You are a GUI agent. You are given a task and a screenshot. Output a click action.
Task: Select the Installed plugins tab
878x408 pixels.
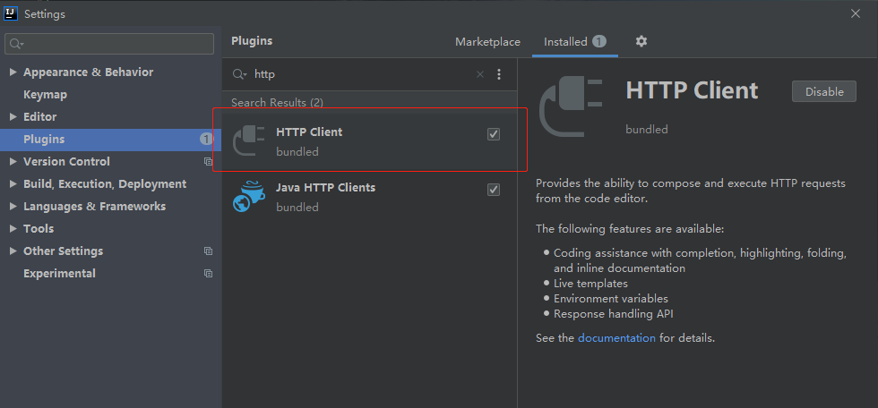(565, 42)
